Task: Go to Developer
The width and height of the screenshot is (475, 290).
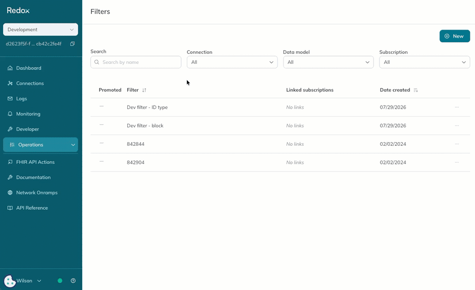Action: click(27, 129)
